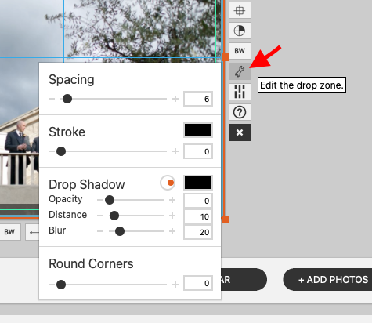
Task: Click the + ADD PHOTOS button
Action: 328,279
